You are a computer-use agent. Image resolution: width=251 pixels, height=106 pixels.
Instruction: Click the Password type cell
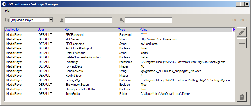(125, 35)
